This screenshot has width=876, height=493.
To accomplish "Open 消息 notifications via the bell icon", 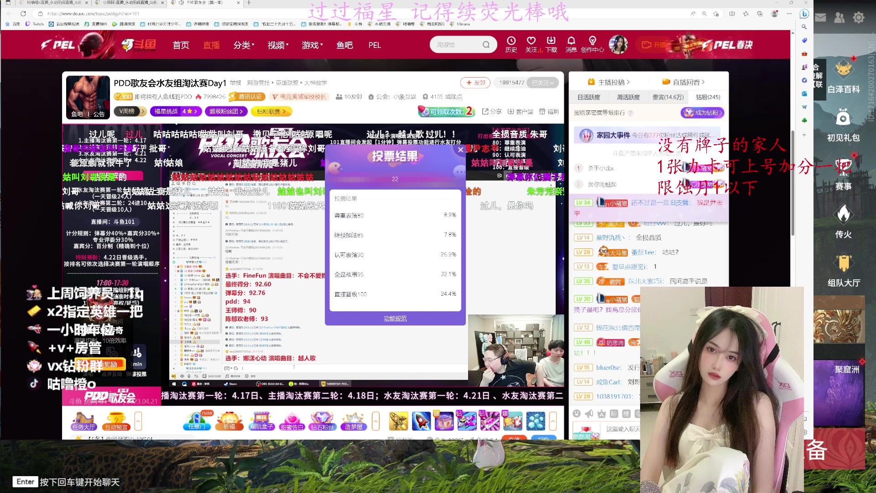I will click(571, 44).
